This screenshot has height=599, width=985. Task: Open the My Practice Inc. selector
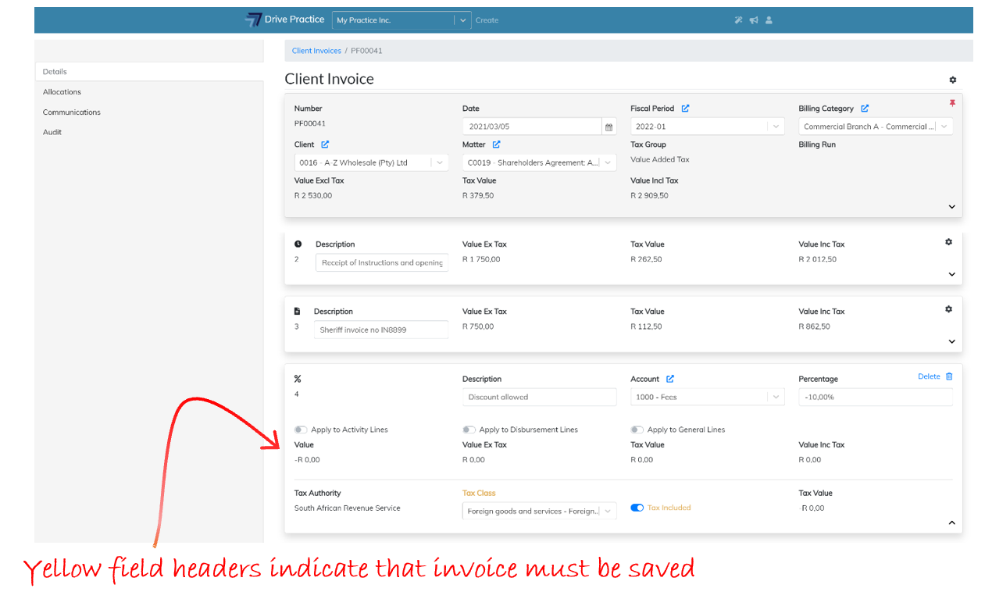click(401, 20)
